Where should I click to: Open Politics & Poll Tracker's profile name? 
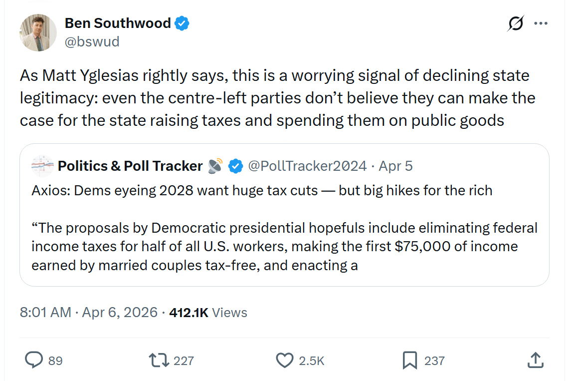coord(130,166)
